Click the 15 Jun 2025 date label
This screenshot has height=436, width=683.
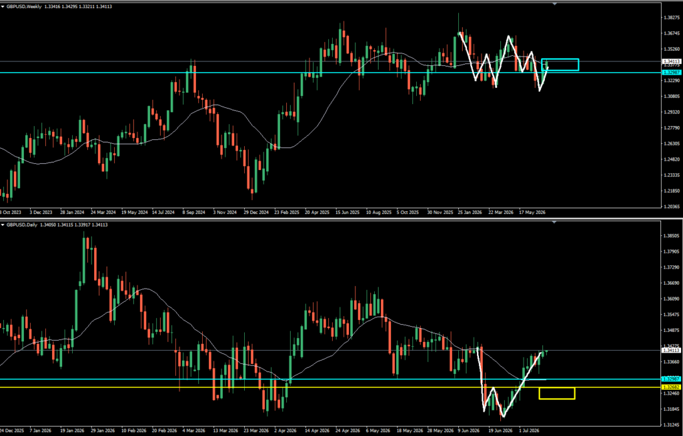point(348,213)
